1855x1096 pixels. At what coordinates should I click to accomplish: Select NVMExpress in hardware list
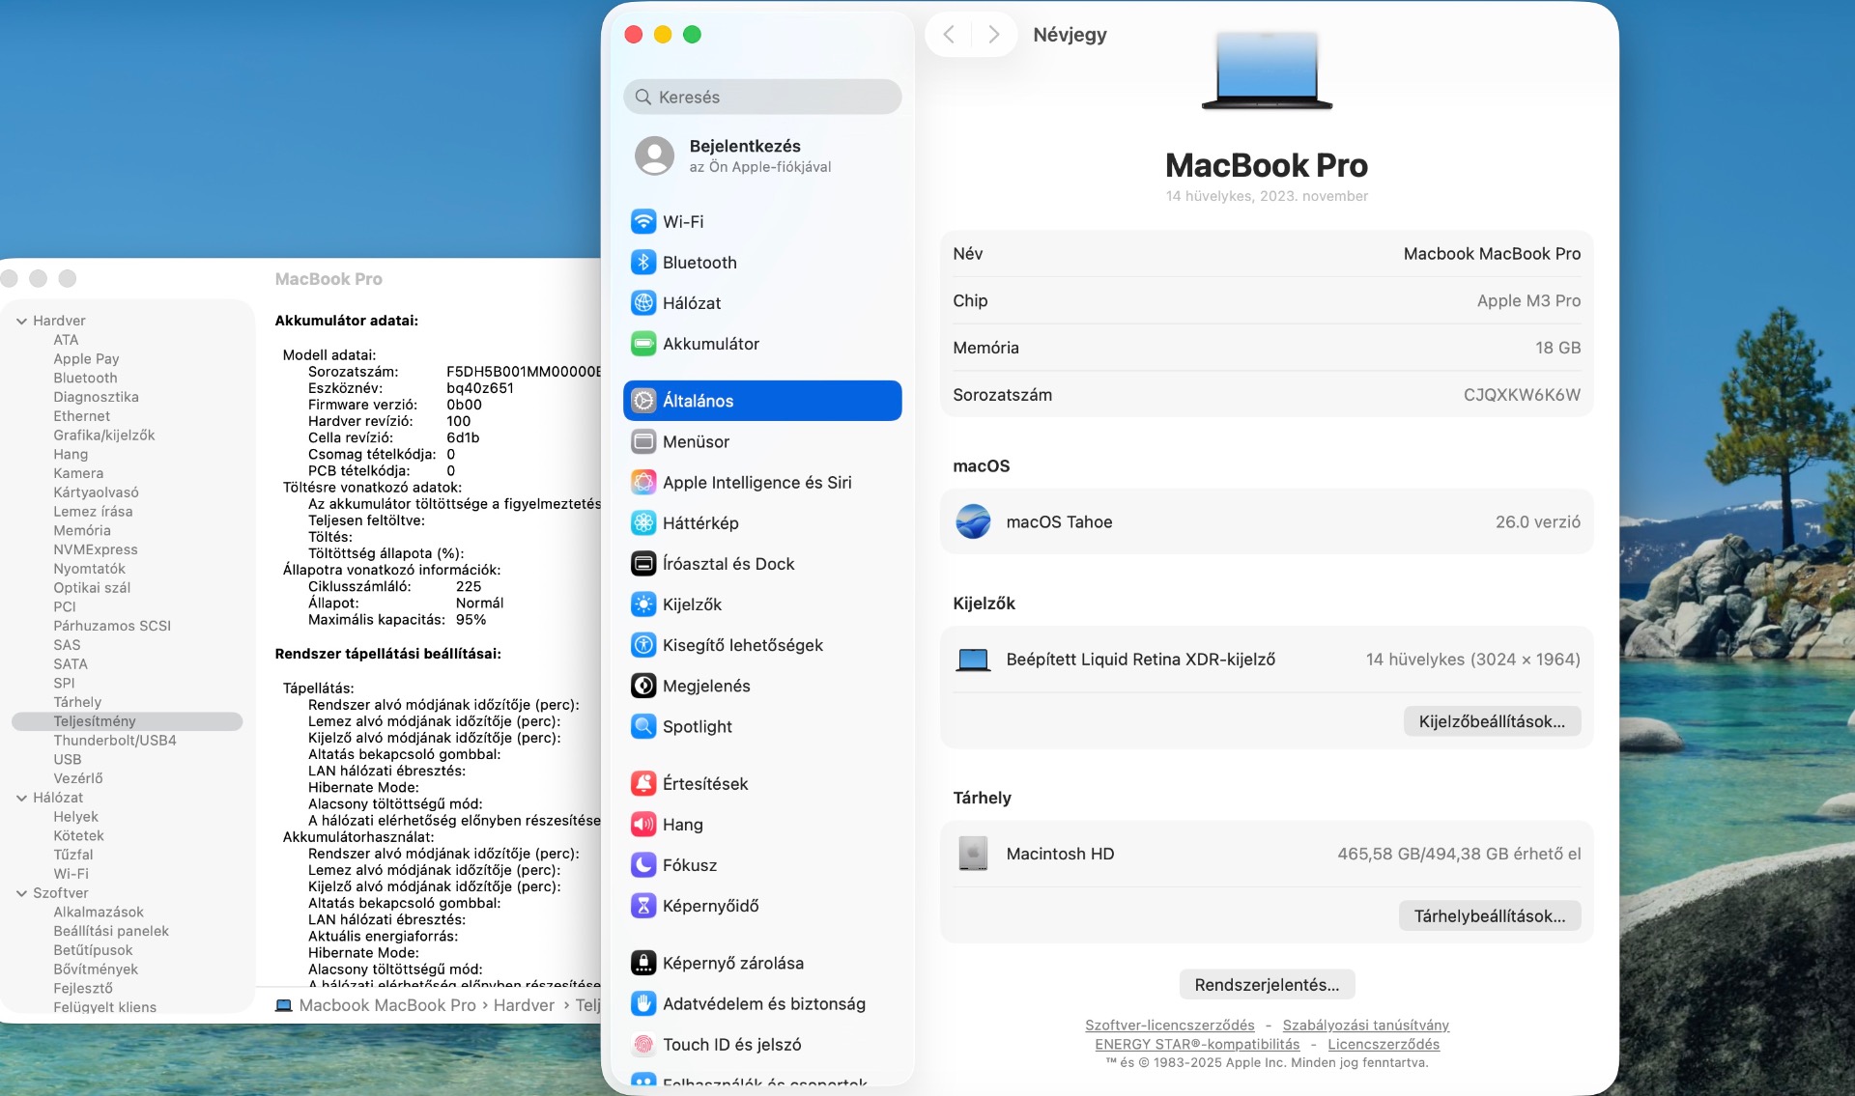point(95,549)
